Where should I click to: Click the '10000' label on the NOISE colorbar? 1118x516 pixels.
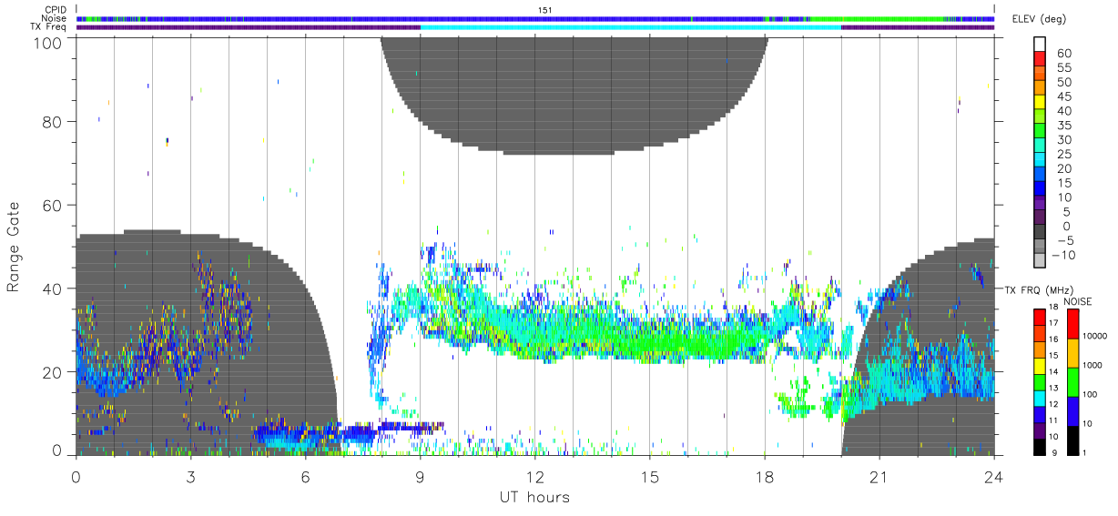[x=1094, y=336]
